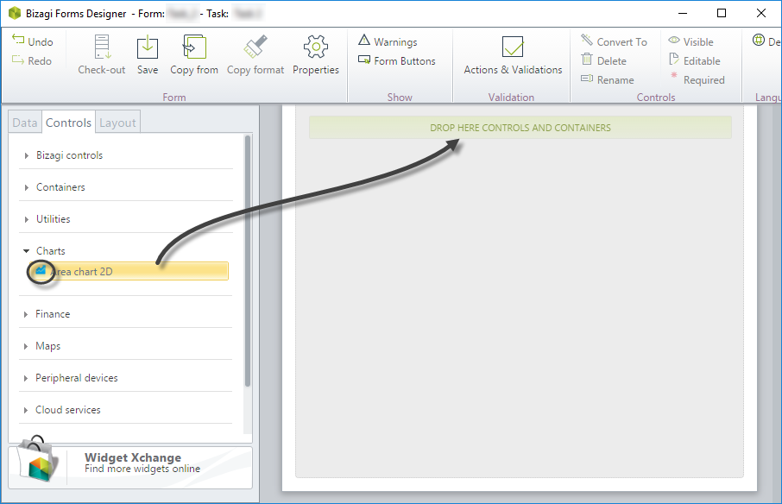Screen dimensions: 782x504
Task: Expand the Finance group
Action: click(x=26, y=314)
